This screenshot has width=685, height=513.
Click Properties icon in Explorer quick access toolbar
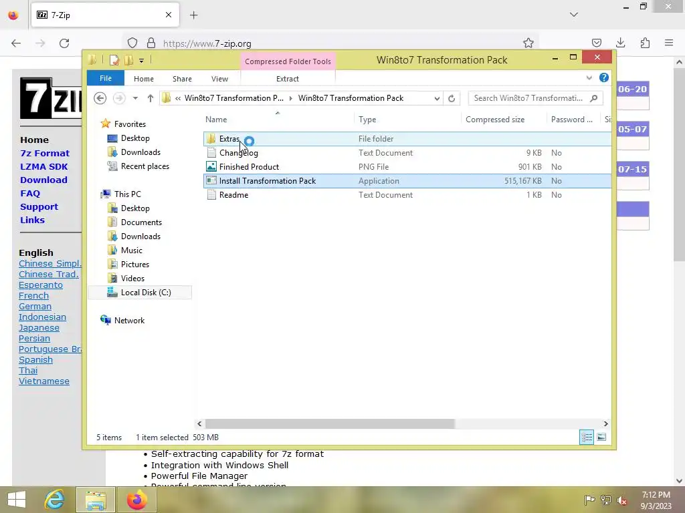114,60
